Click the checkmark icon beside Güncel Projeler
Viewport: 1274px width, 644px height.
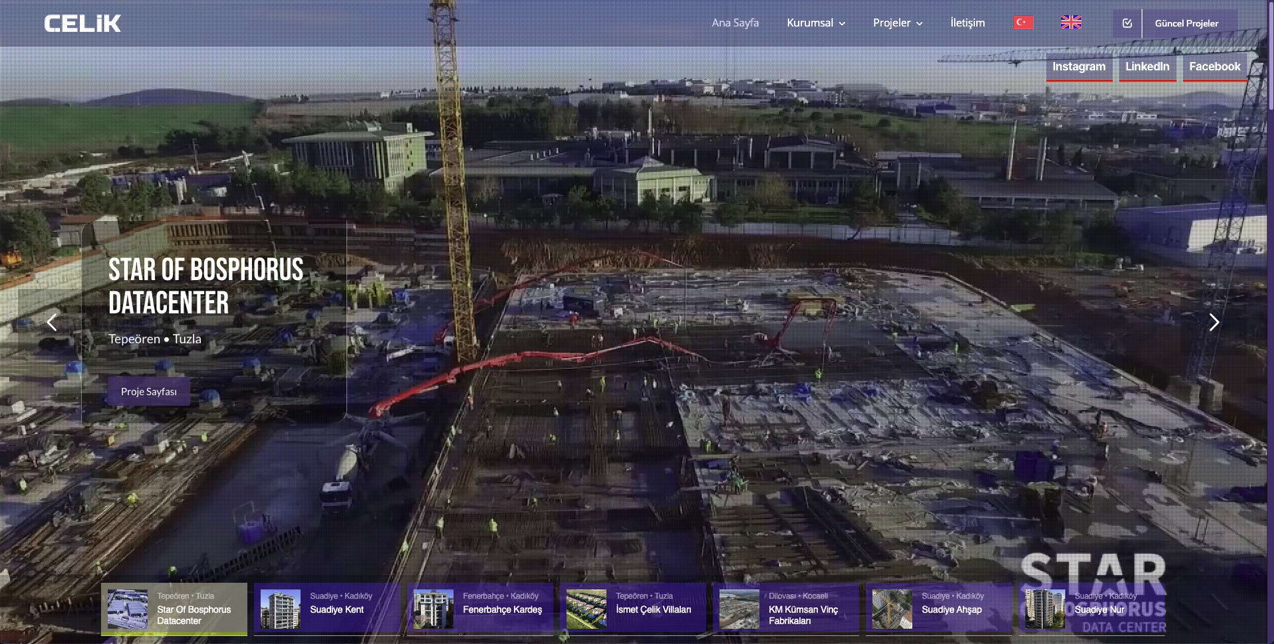click(1127, 23)
